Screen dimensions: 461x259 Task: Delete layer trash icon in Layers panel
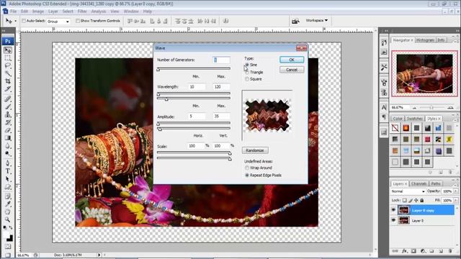[450, 251]
